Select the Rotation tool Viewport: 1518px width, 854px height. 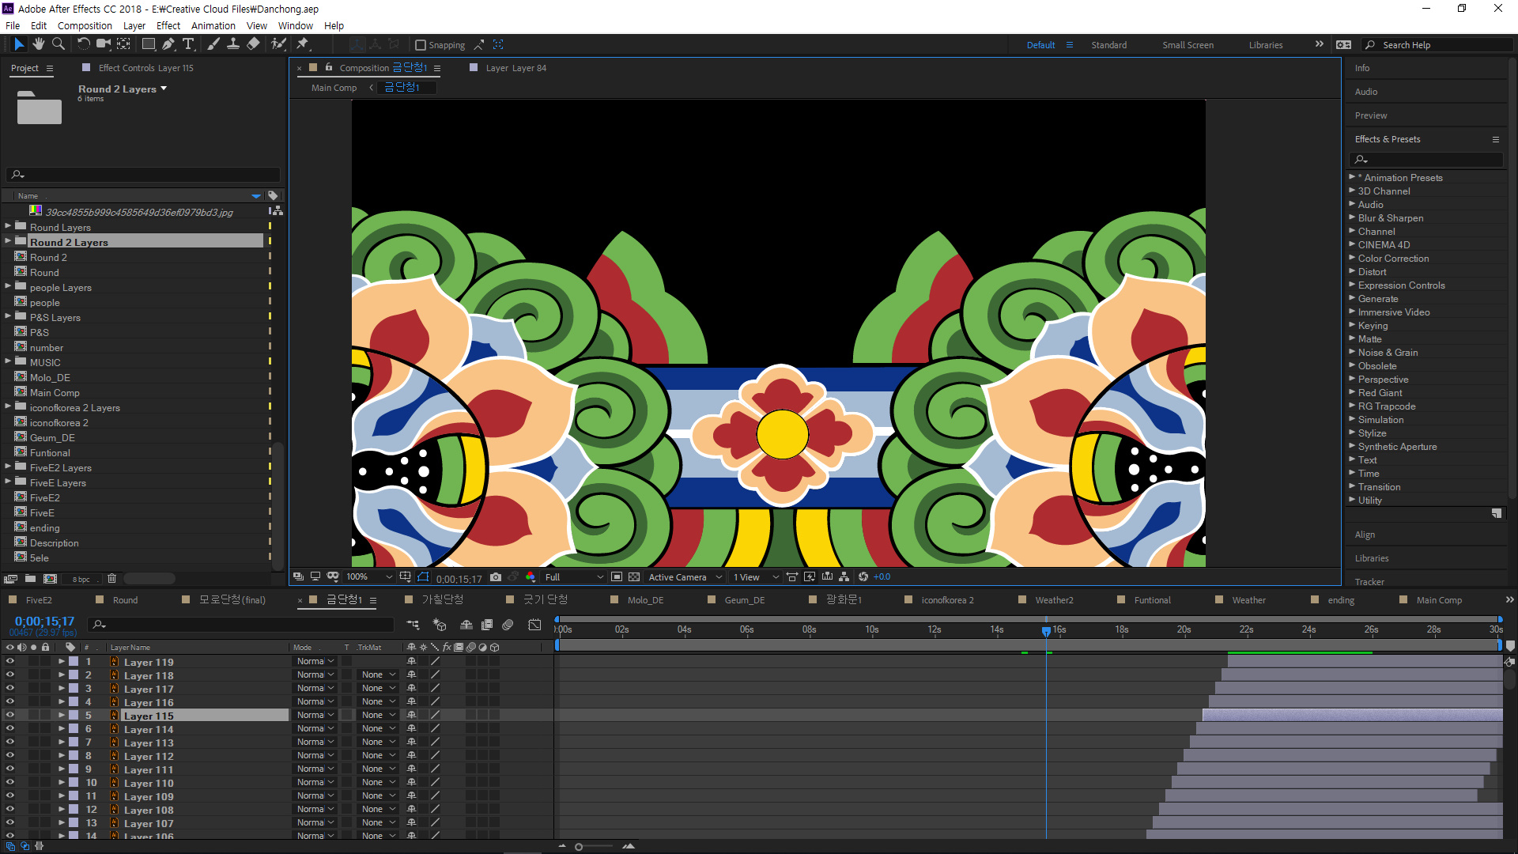pos(83,44)
